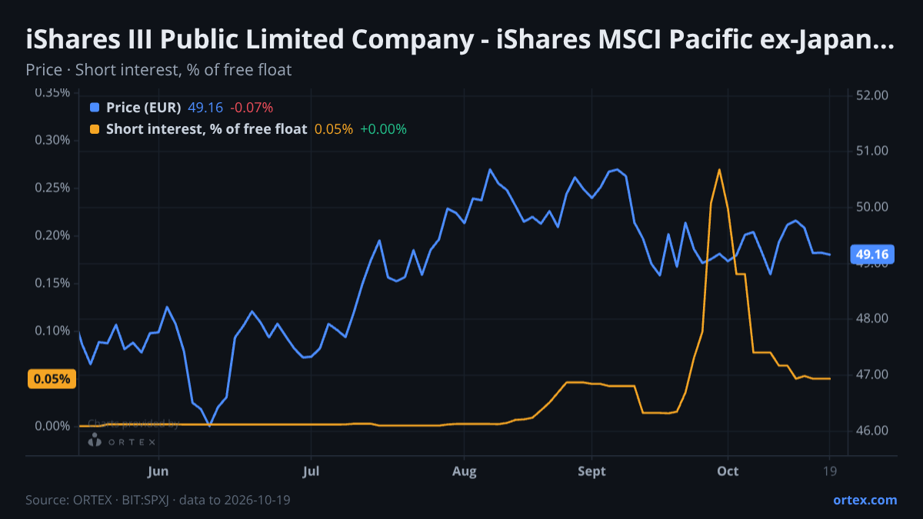This screenshot has width=923, height=519.
Task: Click the 0.25% left axis label
Action: (52, 188)
